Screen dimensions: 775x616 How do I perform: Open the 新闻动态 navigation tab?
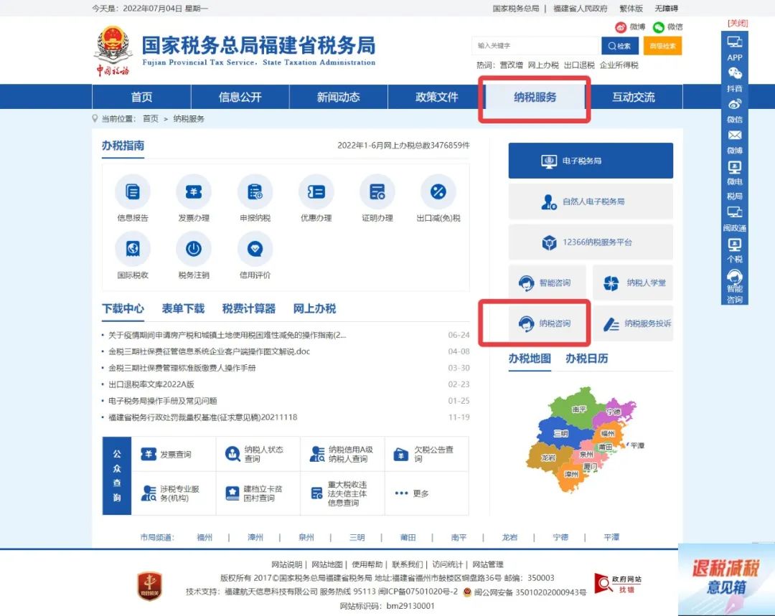[x=339, y=97]
